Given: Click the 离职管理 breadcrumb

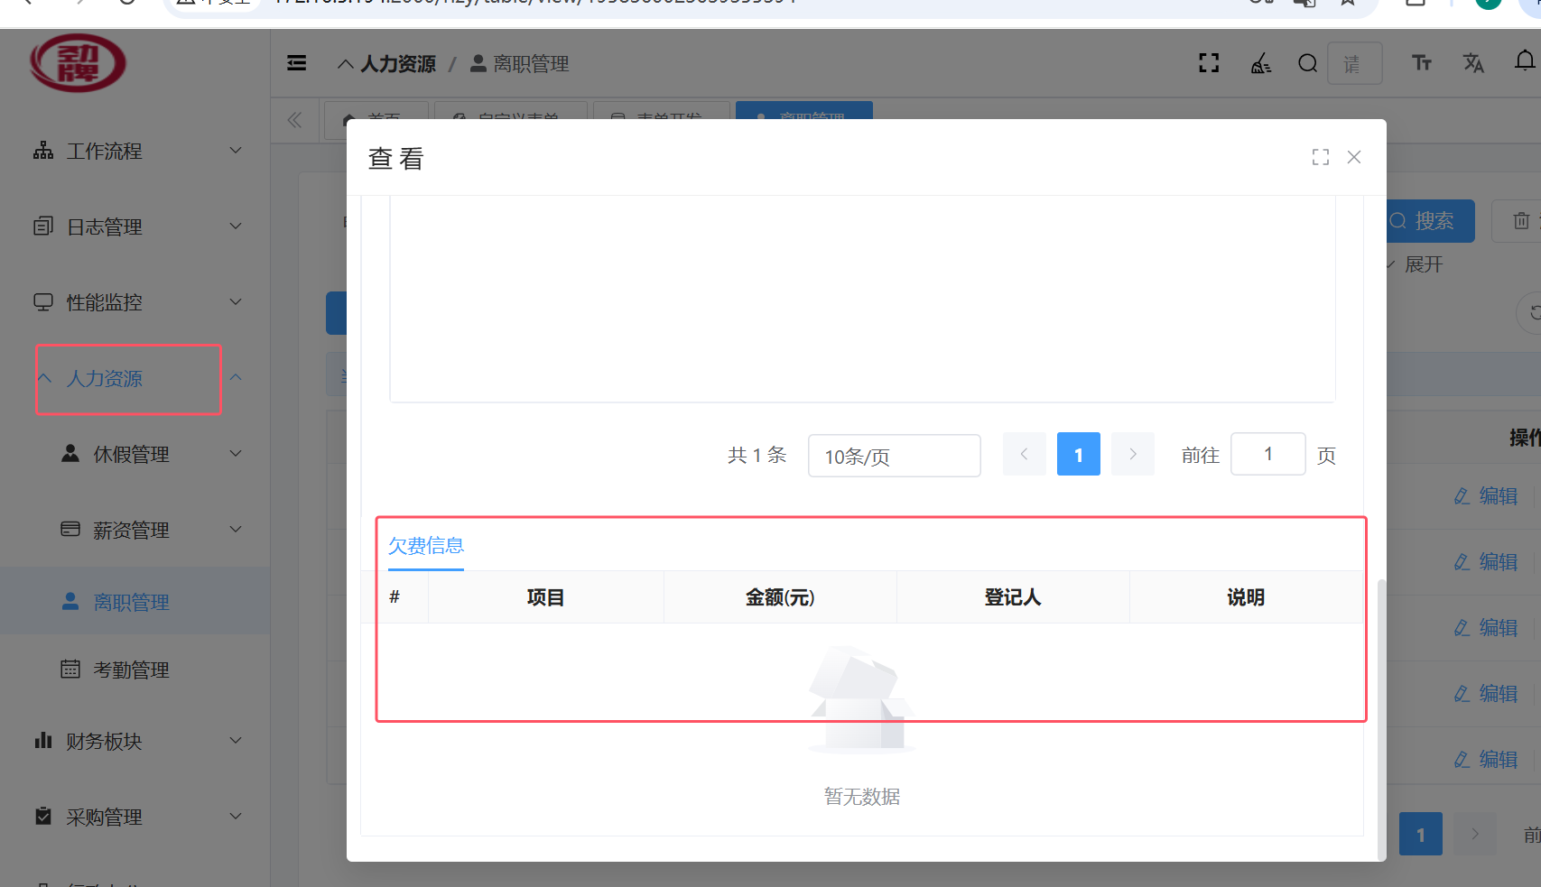Looking at the screenshot, I should [x=531, y=64].
